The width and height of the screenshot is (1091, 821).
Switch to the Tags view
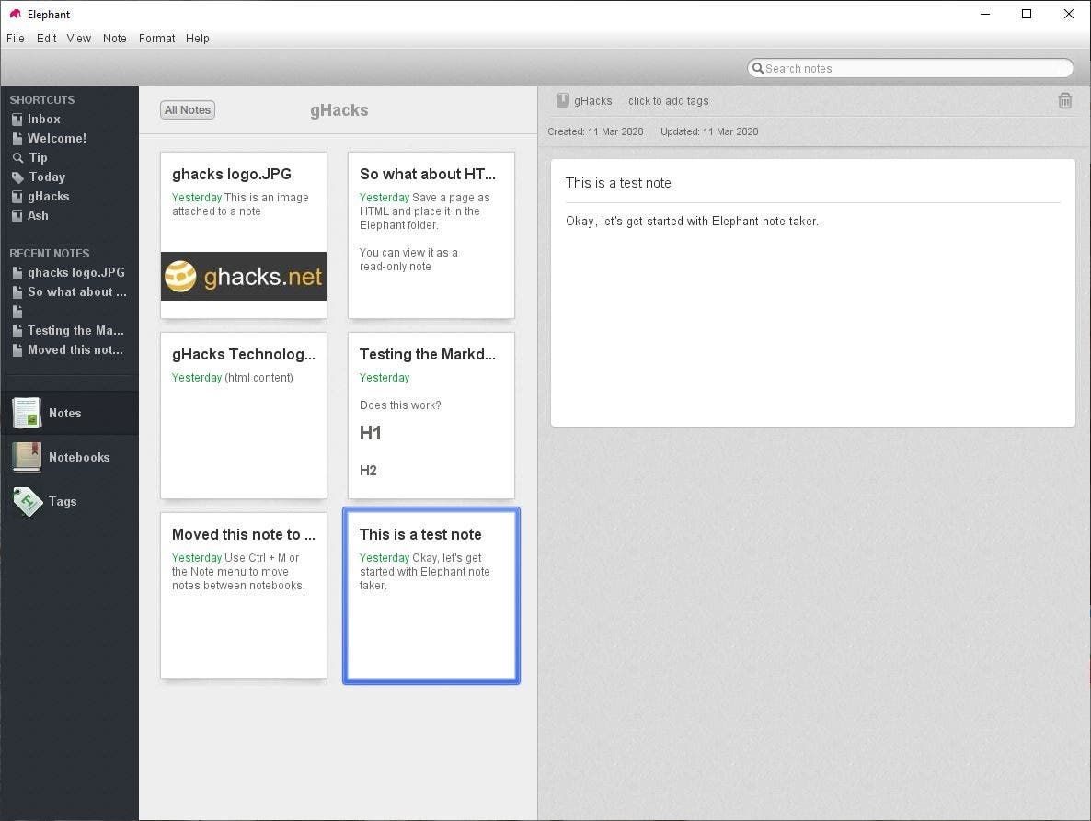pyautogui.click(x=70, y=501)
